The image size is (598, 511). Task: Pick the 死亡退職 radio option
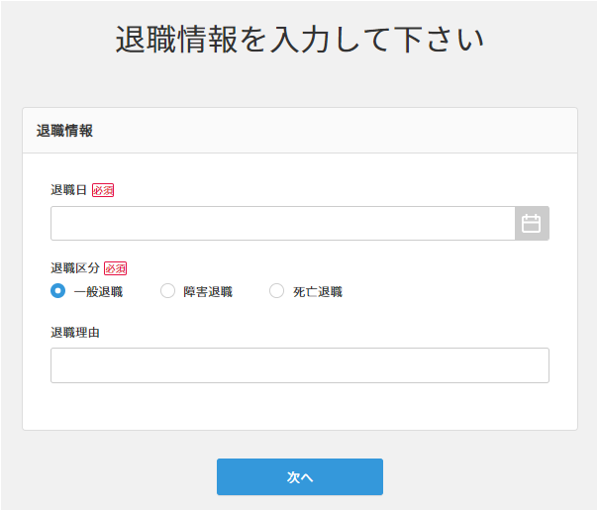pyautogui.click(x=277, y=291)
